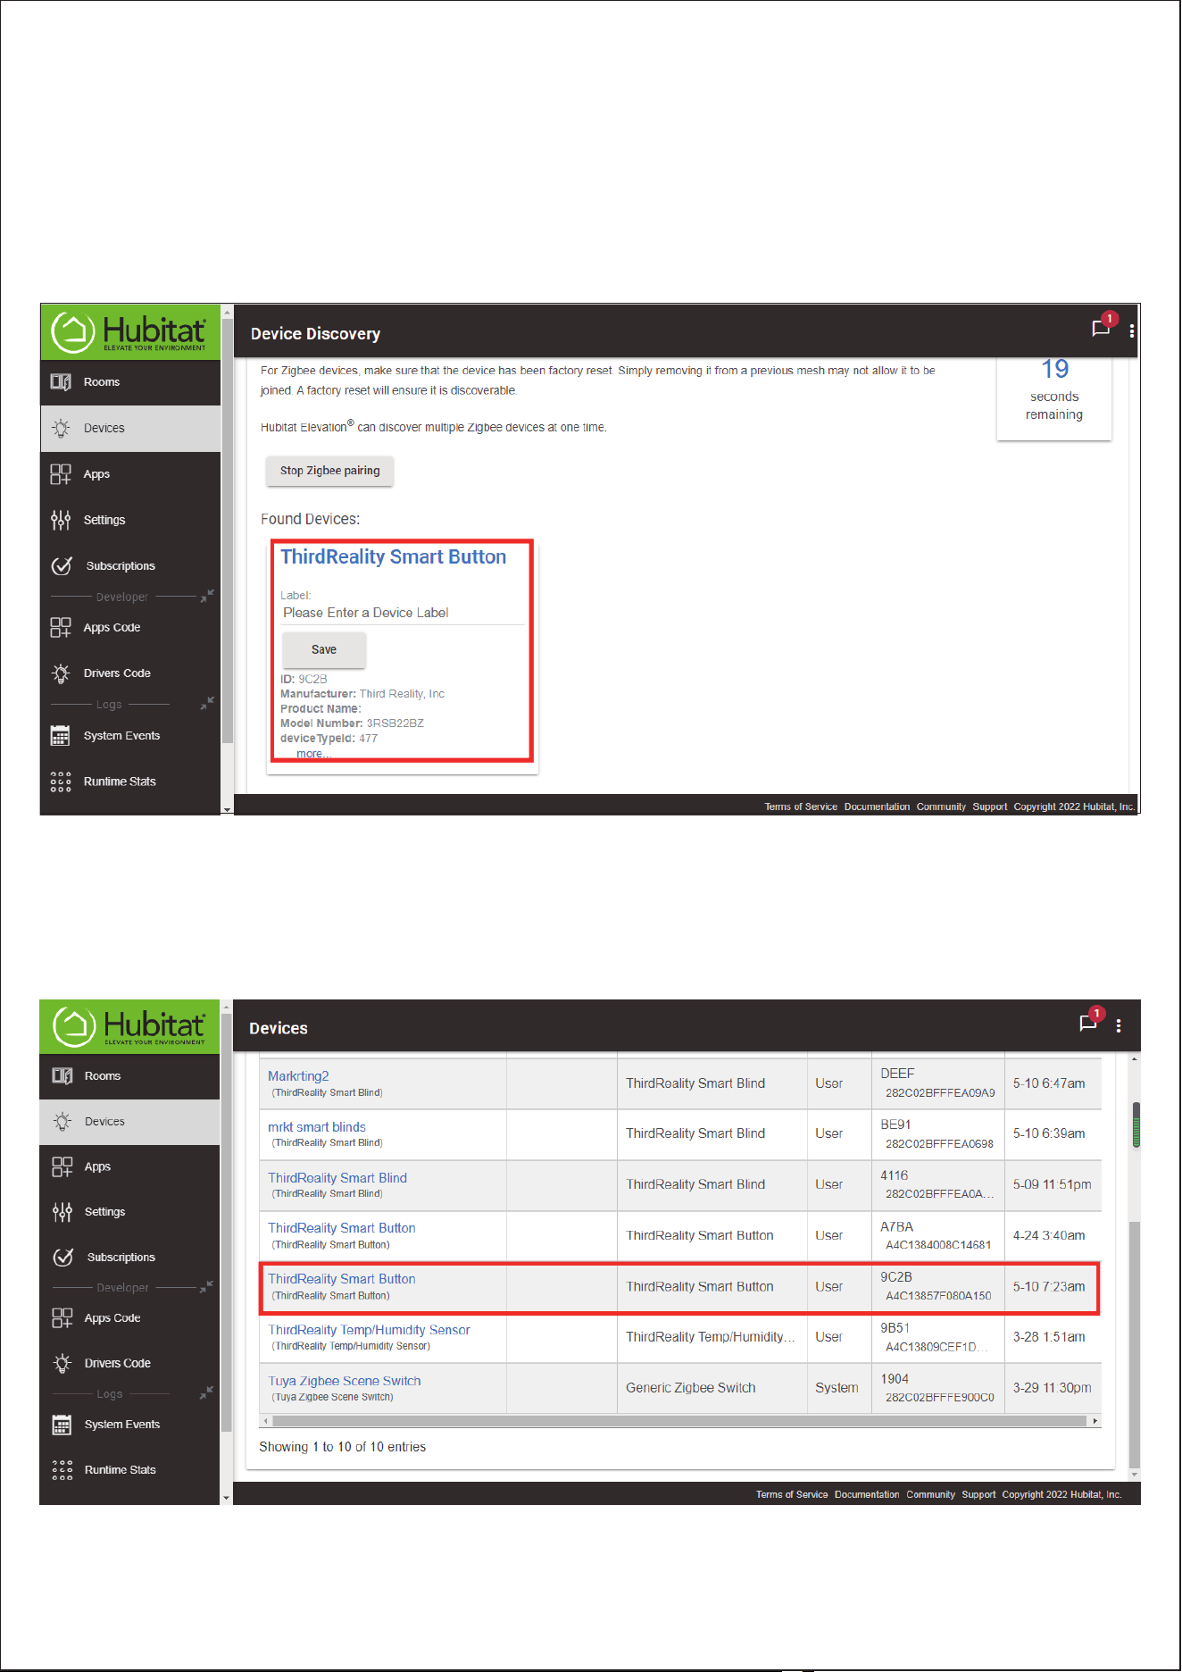This screenshot has height=1672, width=1182.
Task: Click the '5-10 7:23am' table cell
Action: [x=1049, y=1287]
